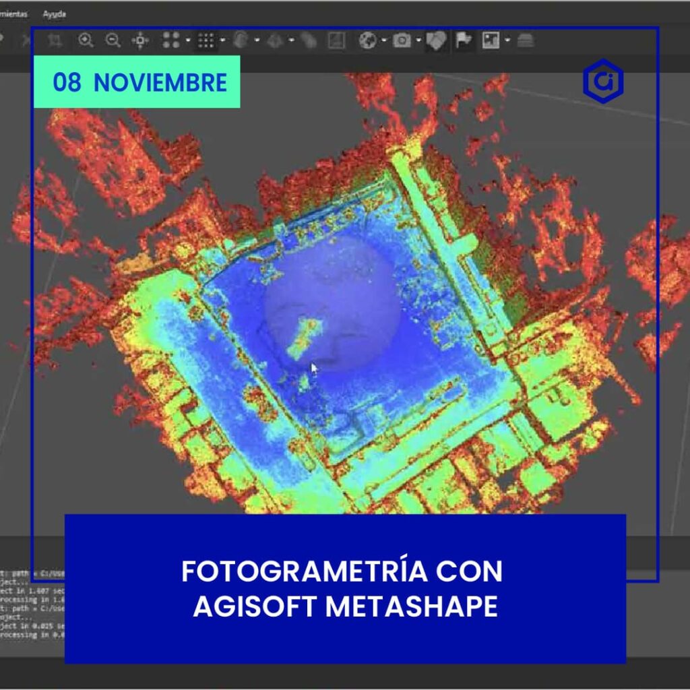The height and width of the screenshot is (690, 690).
Task: Click the hexagonal Ci logo
Action: 602,82
